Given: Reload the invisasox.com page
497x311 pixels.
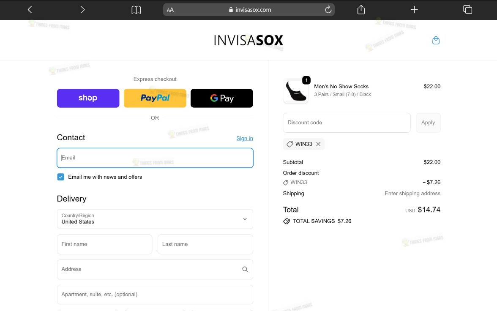Looking at the screenshot, I should (328, 10).
